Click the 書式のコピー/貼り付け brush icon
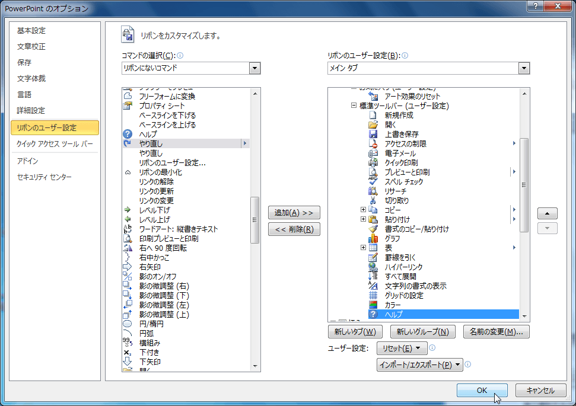The height and width of the screenshot is (406, 576). 373,229
